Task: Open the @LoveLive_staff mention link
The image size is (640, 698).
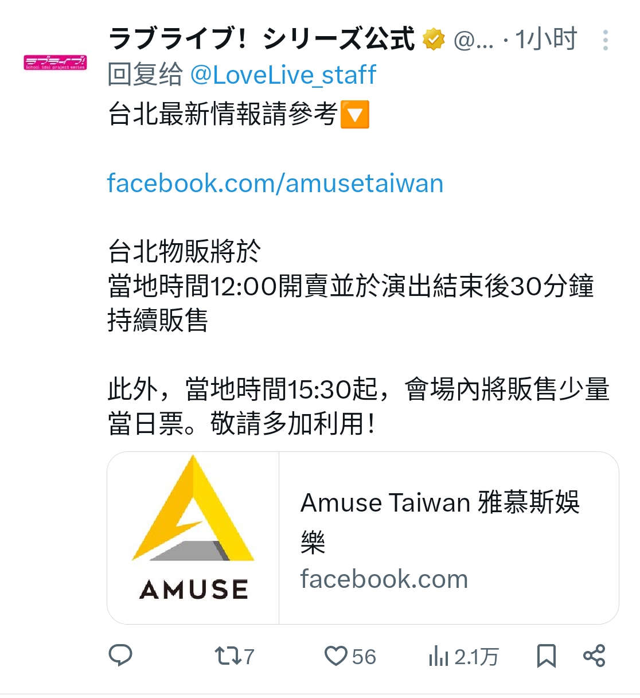Action: (x=283, y=75)
